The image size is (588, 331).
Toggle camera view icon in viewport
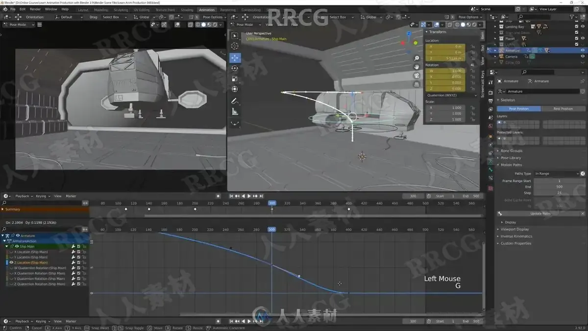pos(416,75)
